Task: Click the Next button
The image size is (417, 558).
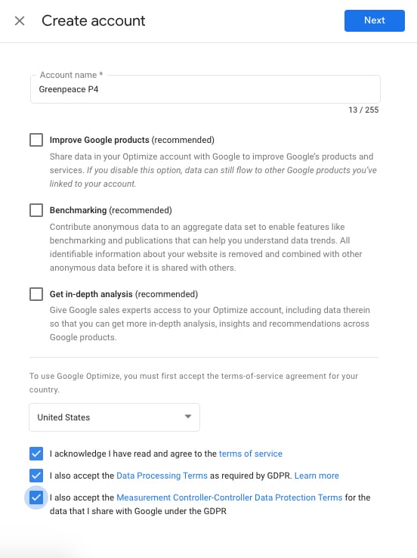Action: (x=375, y=20)
